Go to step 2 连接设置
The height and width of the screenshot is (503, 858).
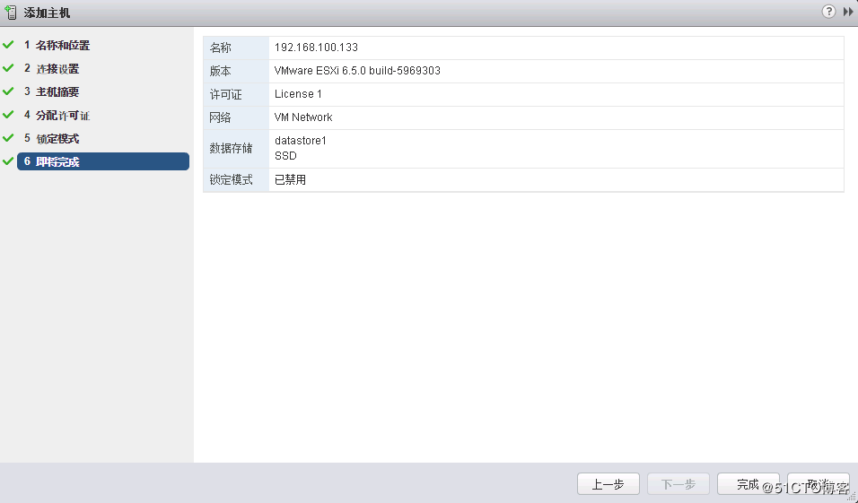pos(51,69)
